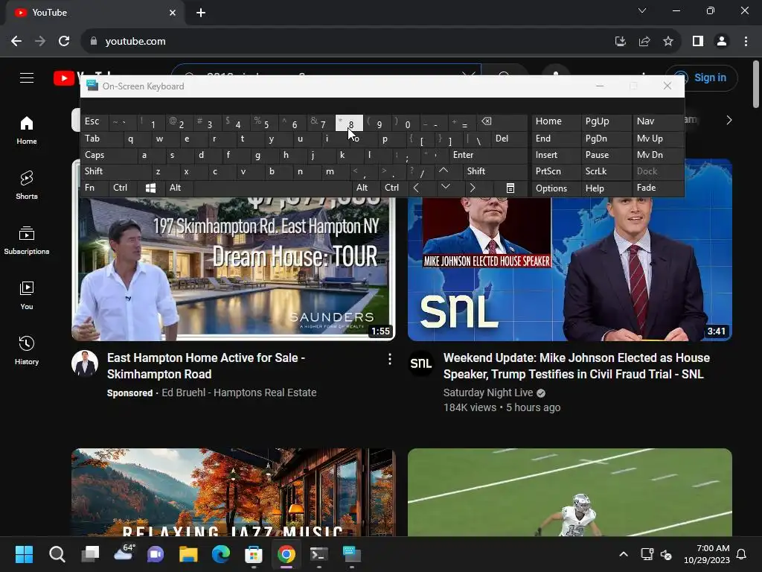762x572 pixels.
Task: Open File Explorer from the taskbar
Action: (188, 554)
